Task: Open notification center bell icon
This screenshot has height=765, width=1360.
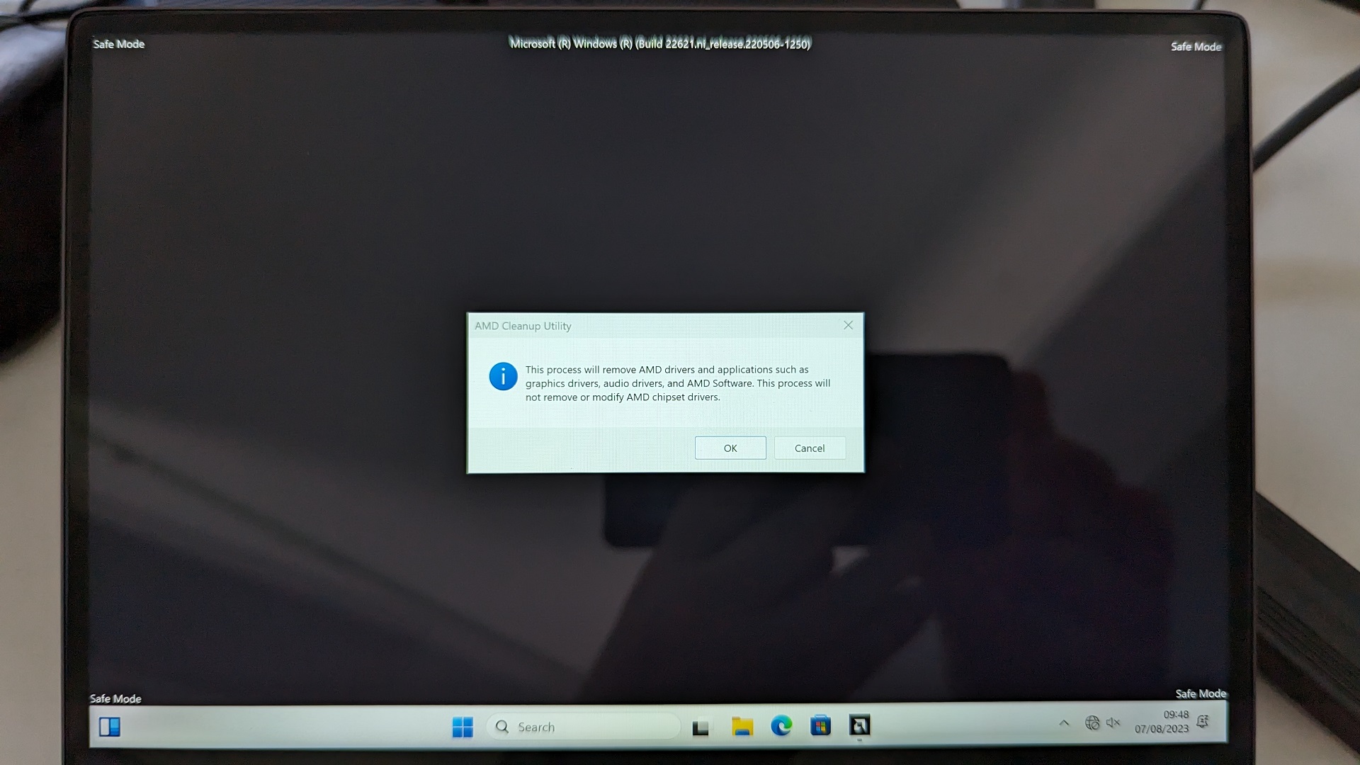Action: [1202, 722]
